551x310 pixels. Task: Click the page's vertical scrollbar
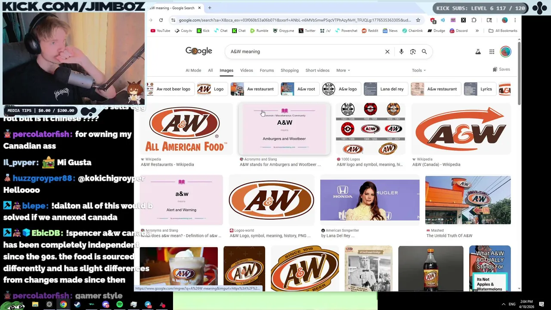(x=519, y=73)
